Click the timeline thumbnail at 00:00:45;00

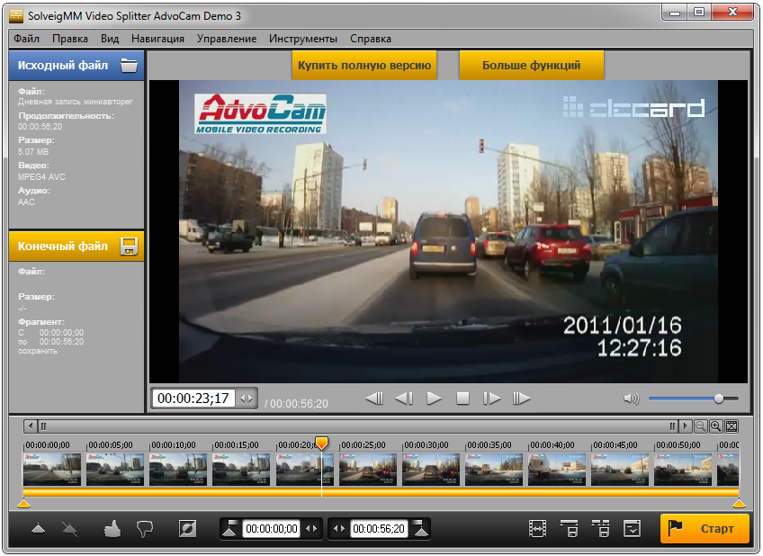[x=620, y=470]
